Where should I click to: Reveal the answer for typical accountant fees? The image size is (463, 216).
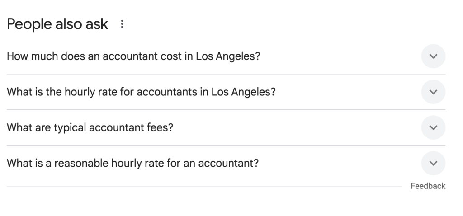click(433, 127)
